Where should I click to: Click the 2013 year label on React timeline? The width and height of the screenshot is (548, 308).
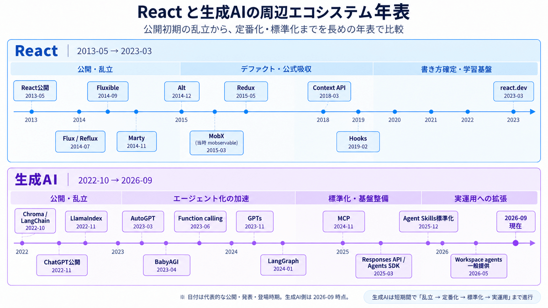(31, 120)
